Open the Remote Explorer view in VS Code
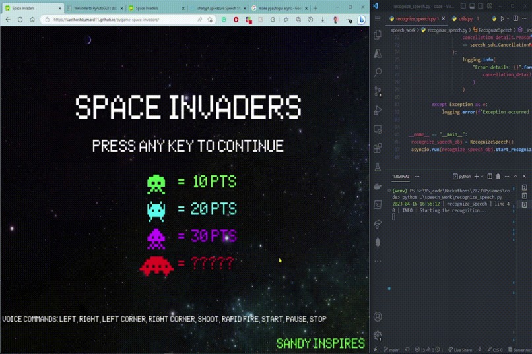This screenshot has height=354, width=532. pos(378,129)
